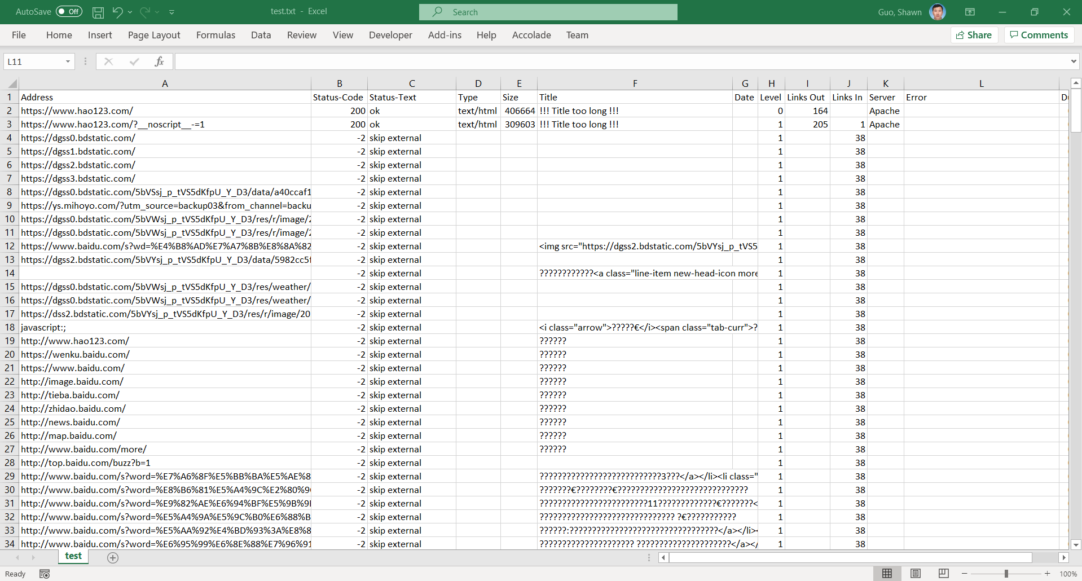Open the Add-ins tab
1082x581 pixels.
click(x=445, y=35)
